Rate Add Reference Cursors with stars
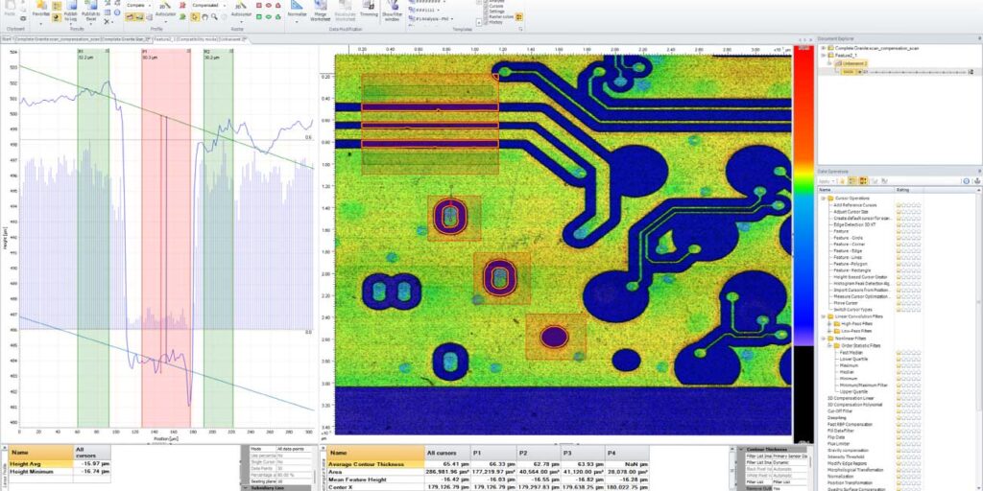 [908, 204]
